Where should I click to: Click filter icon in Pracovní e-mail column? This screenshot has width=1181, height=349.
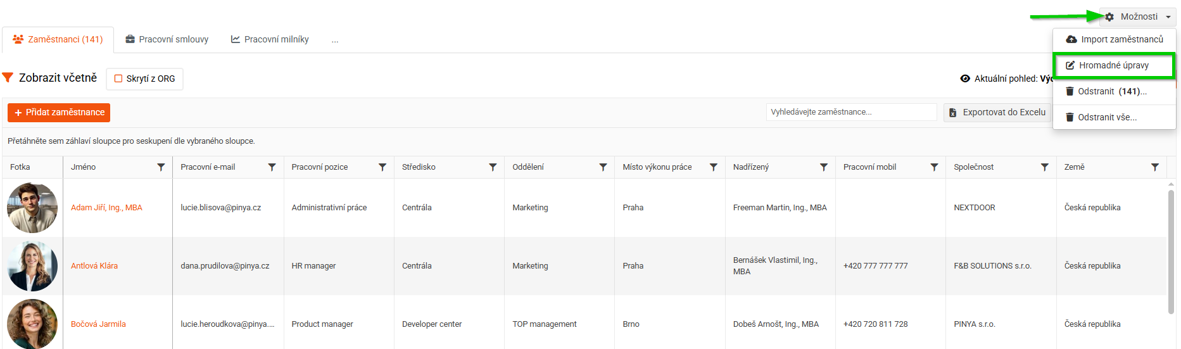[272, 167]
